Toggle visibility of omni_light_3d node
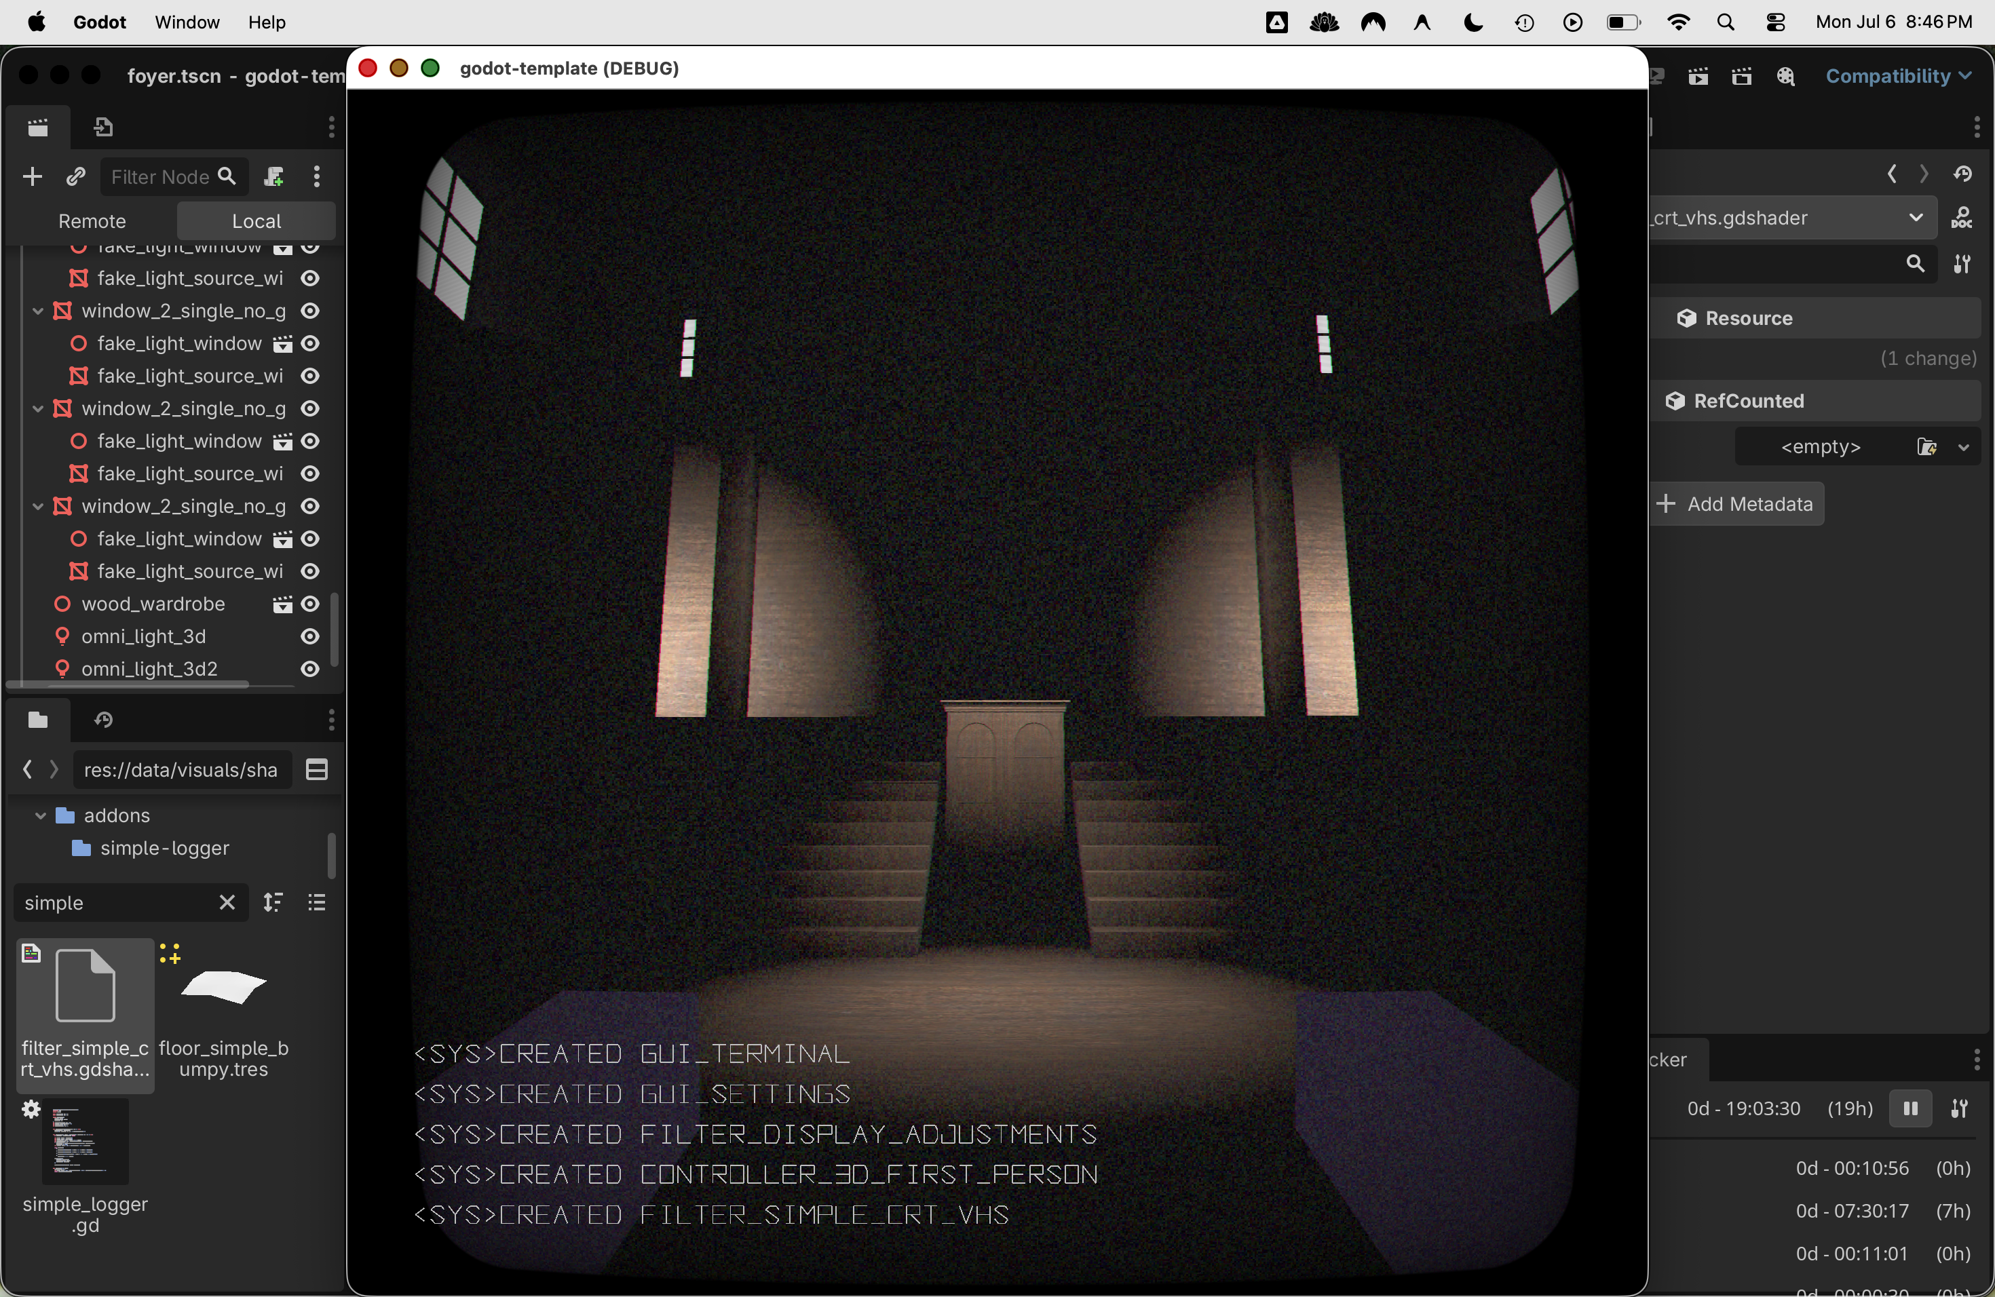This screenshot has height=1297, width=1995. (x=310, y=638)
